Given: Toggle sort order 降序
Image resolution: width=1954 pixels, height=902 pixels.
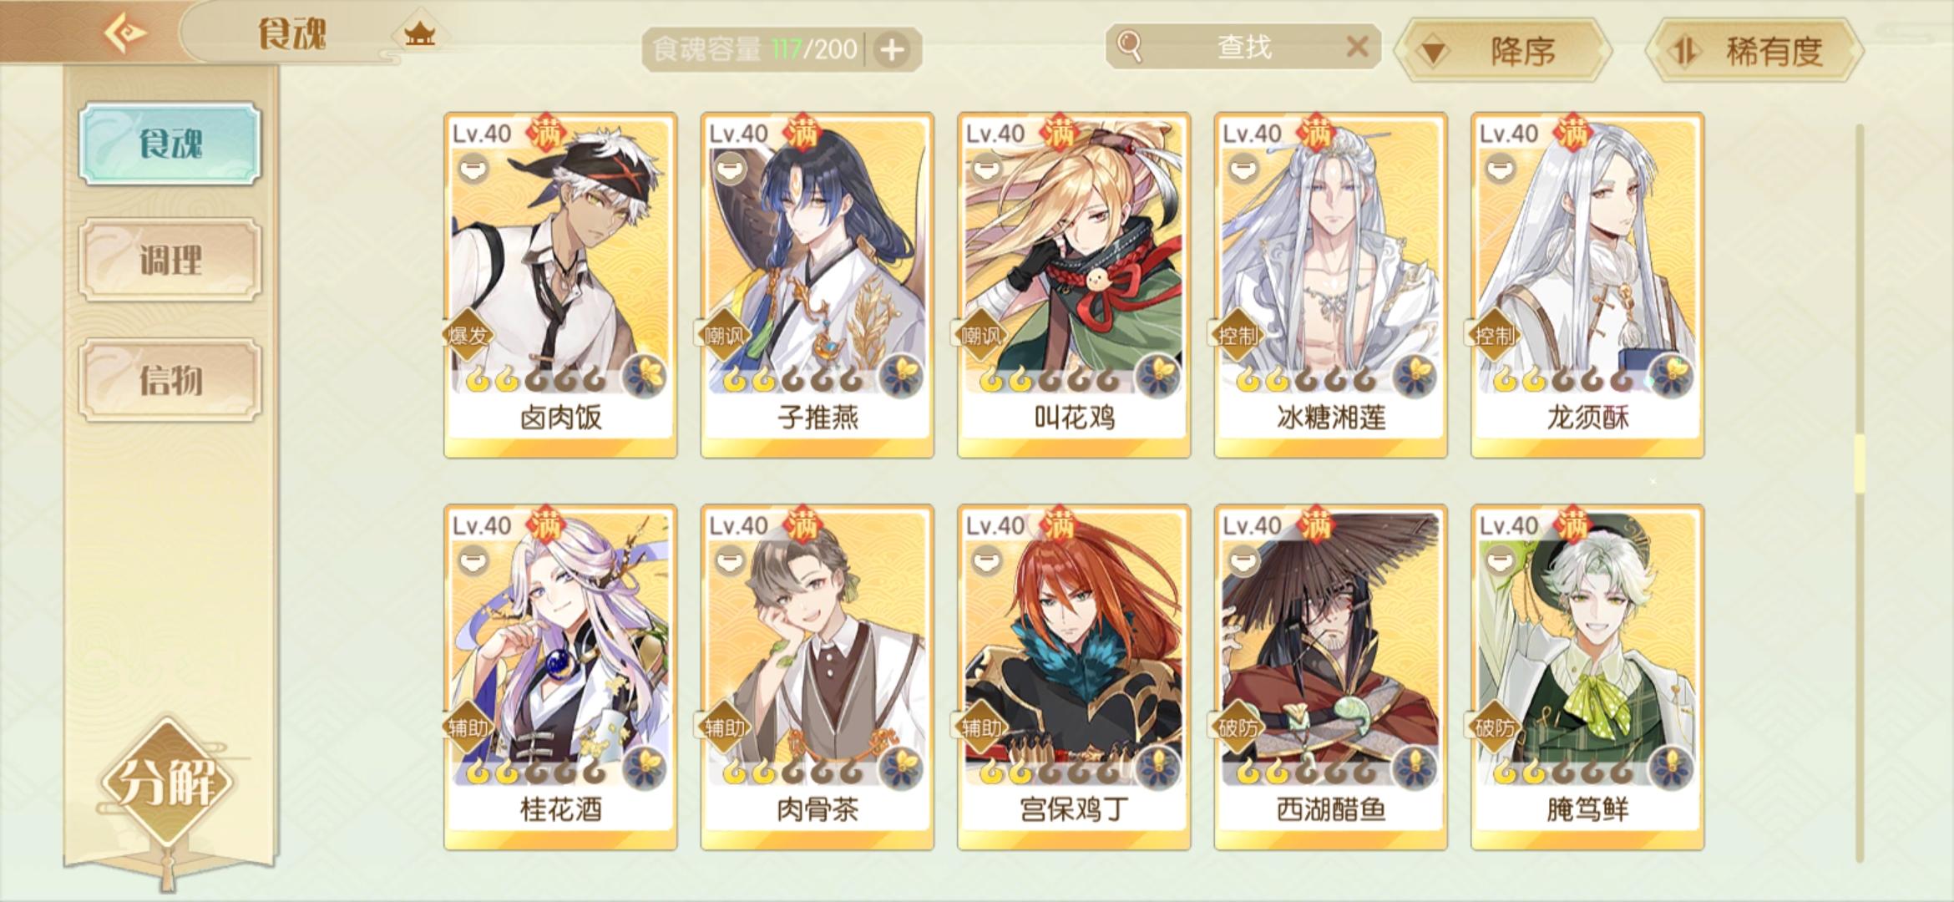Looking at the screenshot, I should pyautogui.click(x=1503, y=51).
